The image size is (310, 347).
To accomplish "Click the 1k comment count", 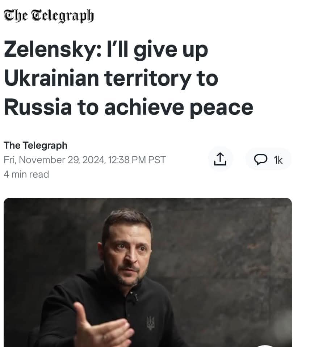I will tap(278, 160).
